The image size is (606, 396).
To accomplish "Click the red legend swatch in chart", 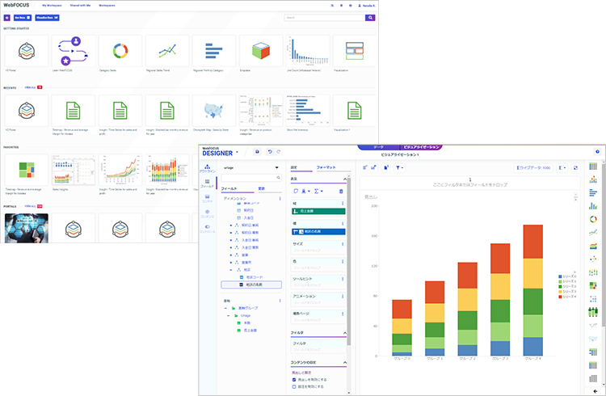I will 561,297.
